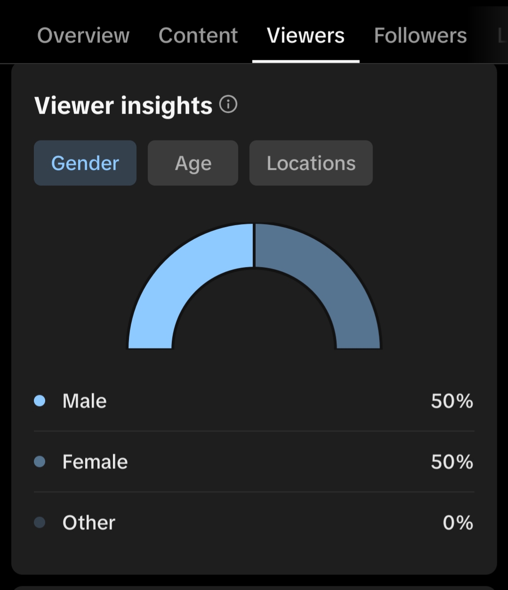
Task: Click the Female legend color dot
Action: [40, 461]
